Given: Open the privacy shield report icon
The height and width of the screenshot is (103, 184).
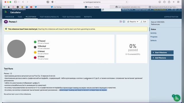Looking at the screenshot, I should (x=53, y=2).
